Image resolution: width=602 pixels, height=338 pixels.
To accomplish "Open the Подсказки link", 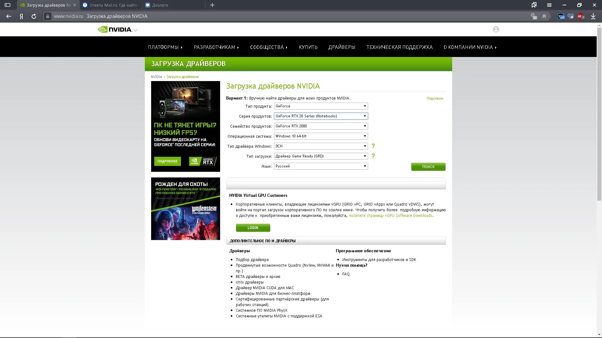I will tap(435, 98).
